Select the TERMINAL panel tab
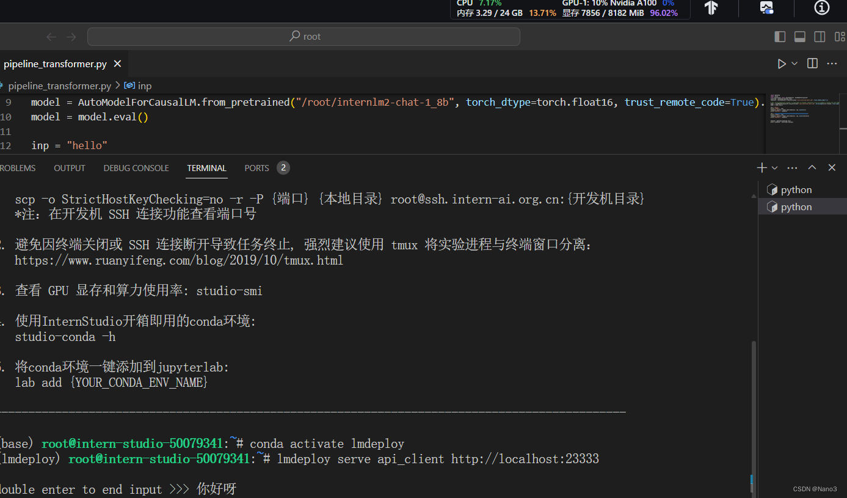The width and height of the screenshot is (847, 498). (x=207, y=168)
